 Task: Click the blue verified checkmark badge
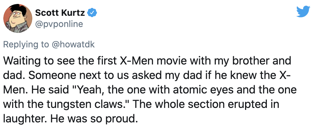point(93,13)
